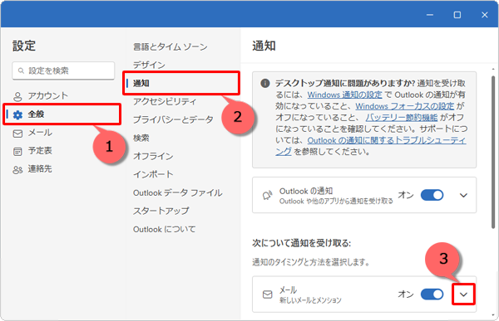Open the バッテリー節約機能 link
This screenshot has width=499, height=321.
402,118
